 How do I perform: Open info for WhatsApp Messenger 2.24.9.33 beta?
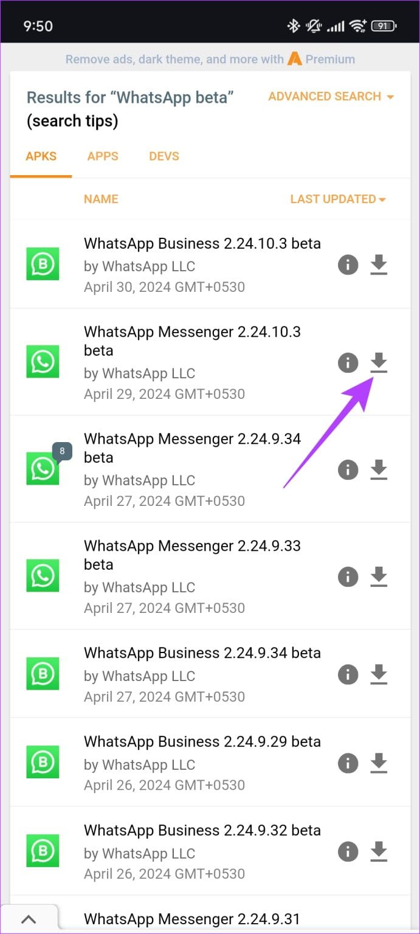(x=348, y=576)
